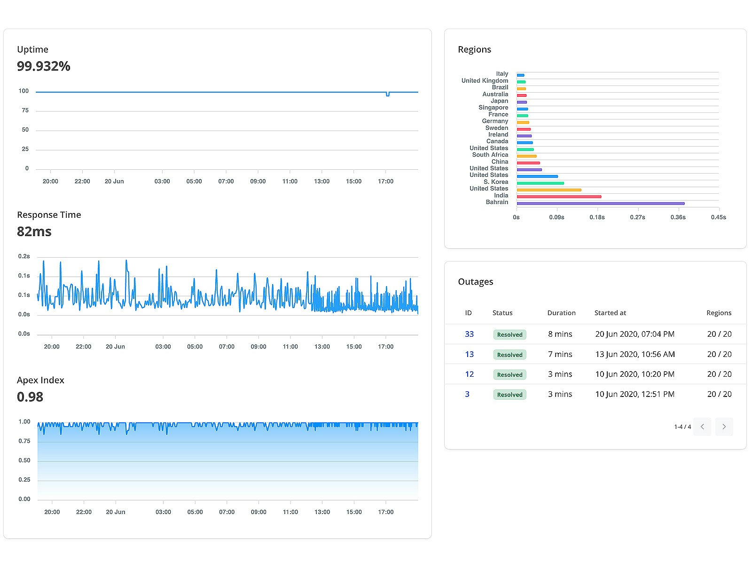Click '13 Jun 2020, 10:56 AM' start time
This screenshot has height=578, width=752.
(635, 354)
